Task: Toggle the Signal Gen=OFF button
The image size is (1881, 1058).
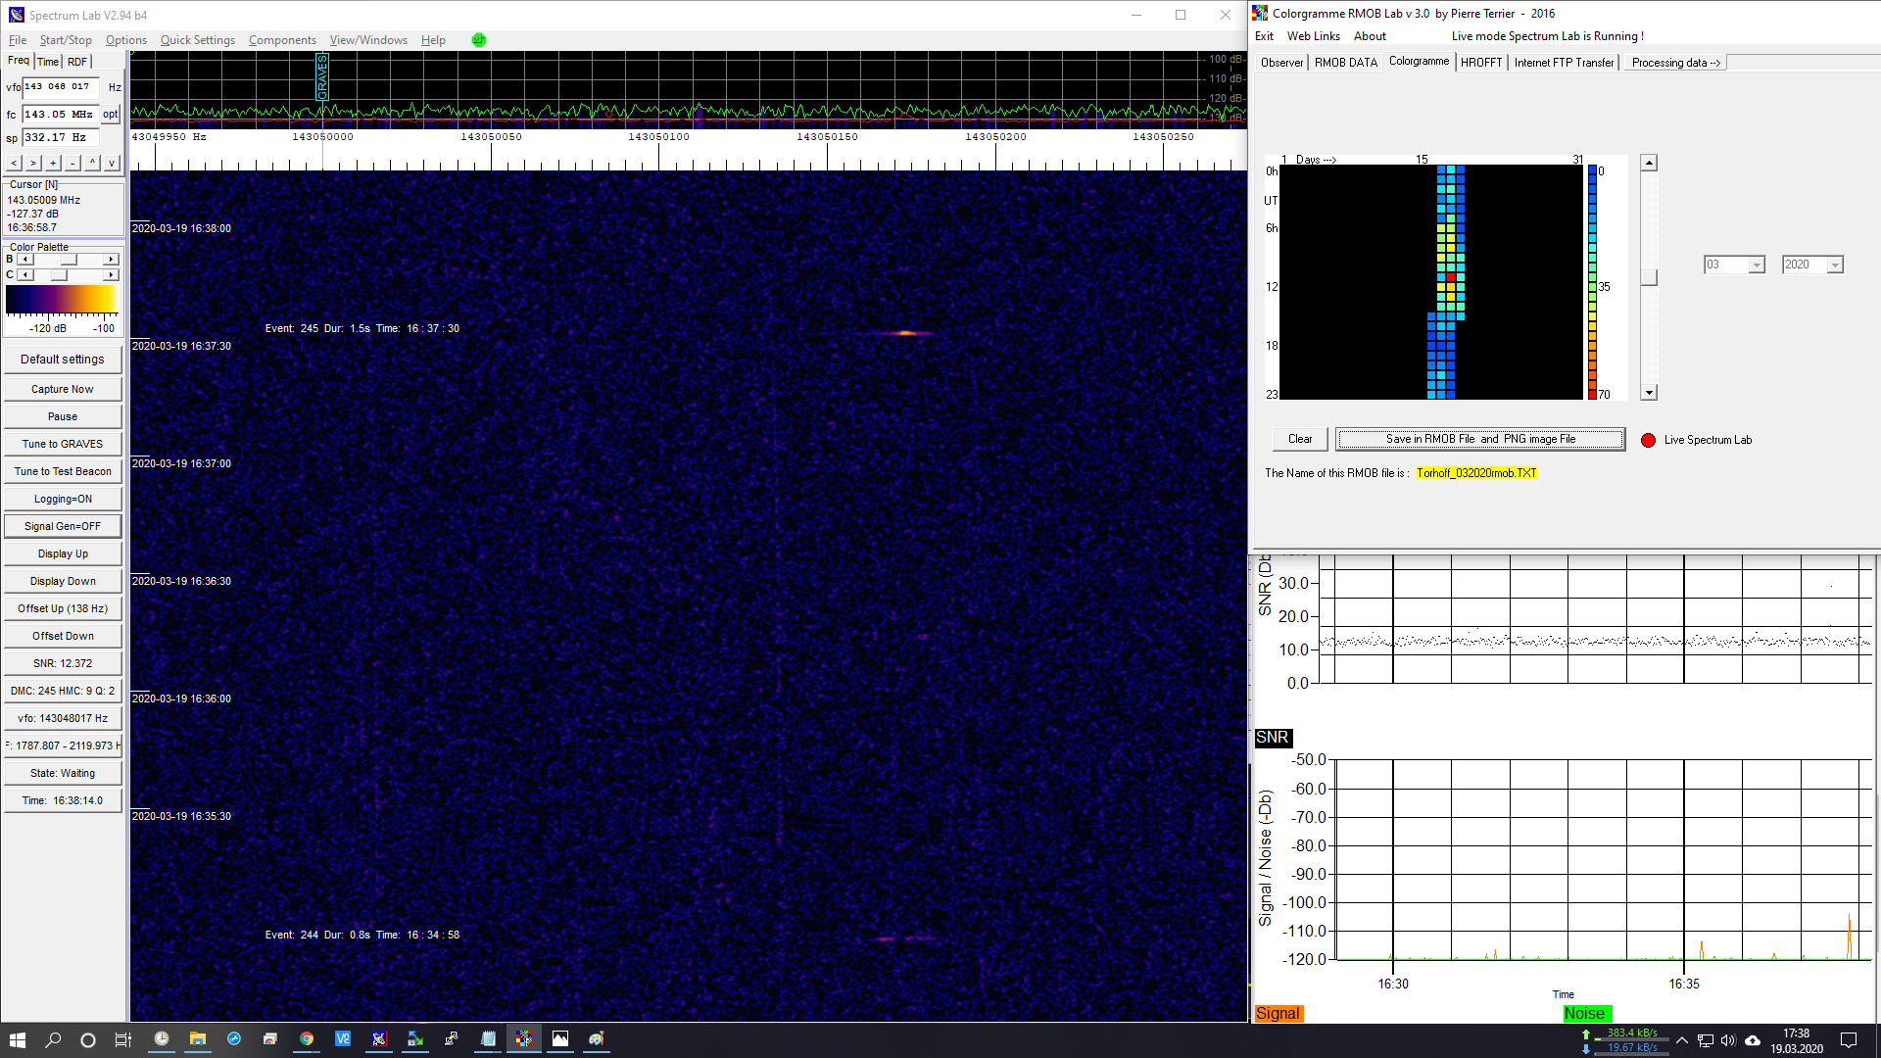Action: pos(63,527)
